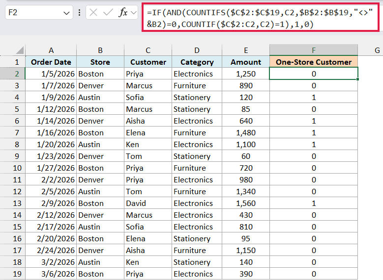The width and height of the screenshot is (383, 280).
Task: Click the amount cell 1,560
Action: (x=246, y=203)
